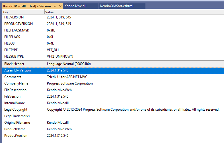The width and height of the screenshot is (224, 143).
Task: Click the ProductVersion string value 2024.1.319.545
Action: [58, 136]
